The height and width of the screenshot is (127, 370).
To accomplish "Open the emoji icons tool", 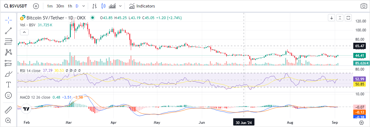I will (x=8, y=95).
